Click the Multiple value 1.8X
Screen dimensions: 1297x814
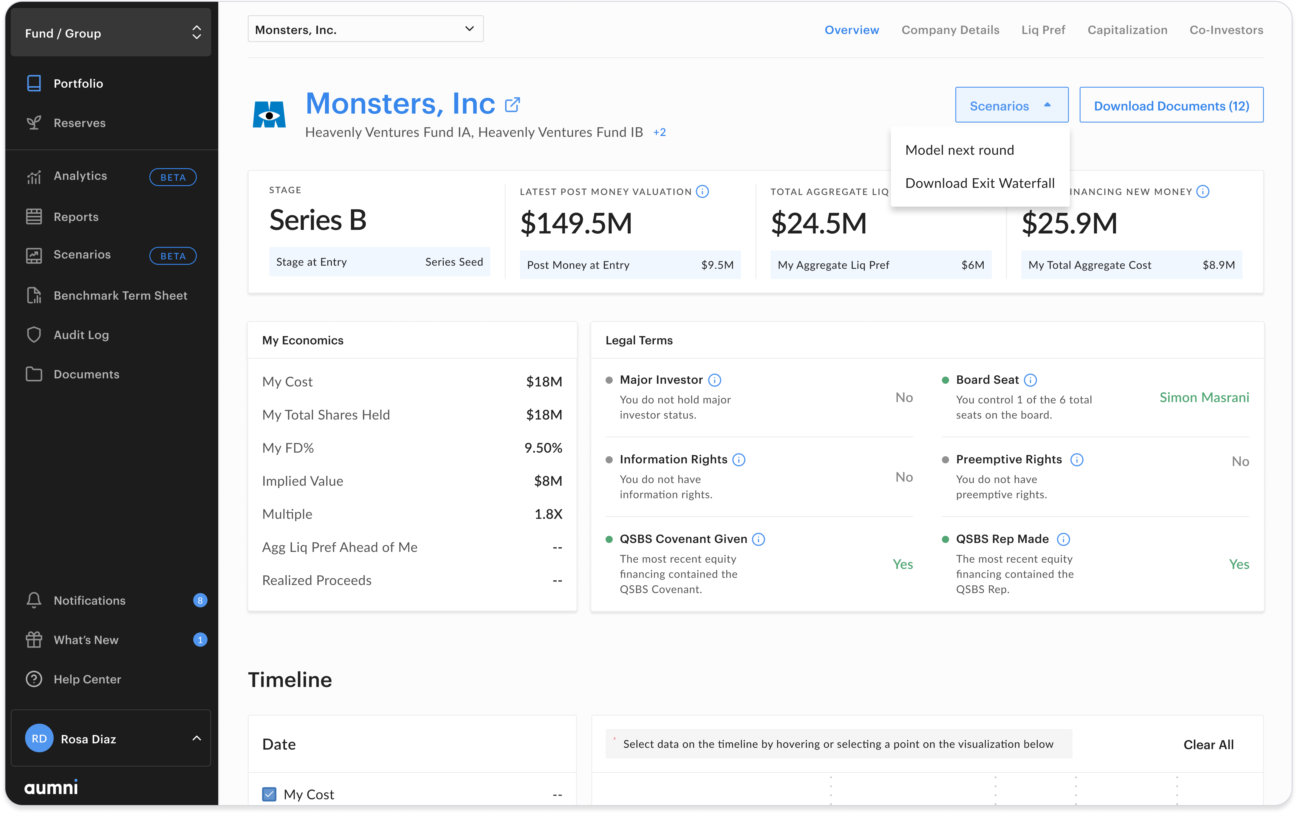[x=548, y=514]
